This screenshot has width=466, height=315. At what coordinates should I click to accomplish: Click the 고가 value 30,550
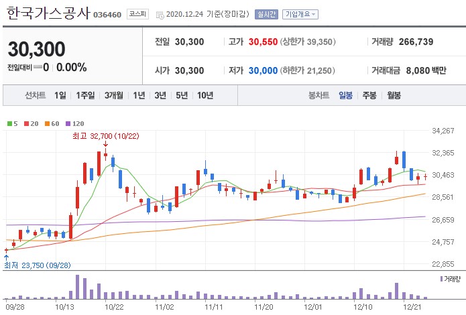pyautogui.click(x=263, y=42)
